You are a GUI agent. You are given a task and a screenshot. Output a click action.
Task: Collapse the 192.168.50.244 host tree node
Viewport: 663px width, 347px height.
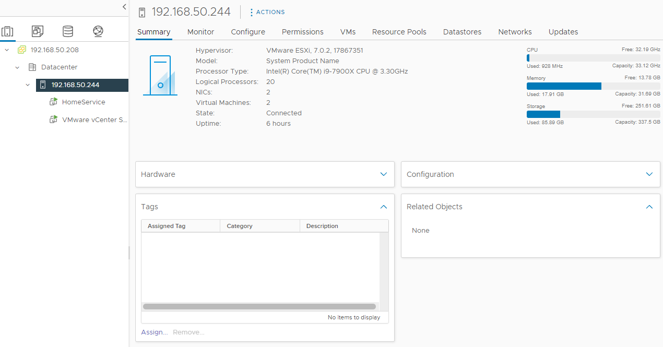(x=28, y=85)
